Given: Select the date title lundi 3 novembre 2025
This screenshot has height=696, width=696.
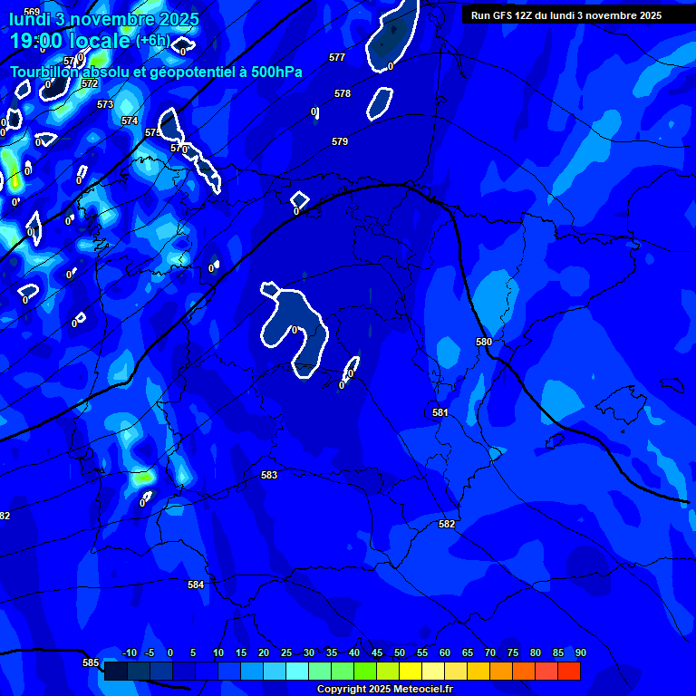Looking at the screenshot, I should coord(103,19).
